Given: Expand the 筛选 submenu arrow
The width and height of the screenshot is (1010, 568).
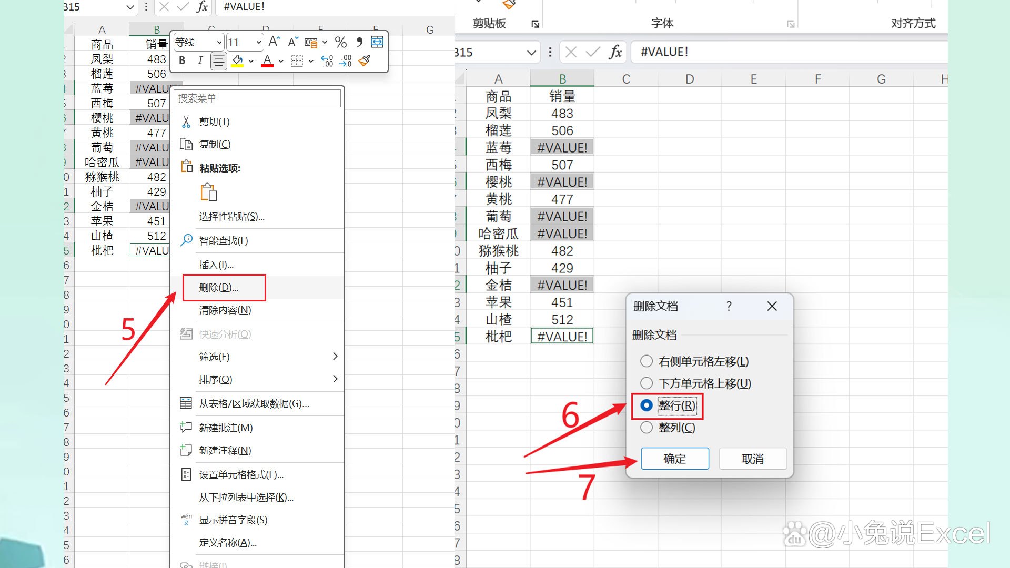Looking at the screenshot, I should pos(335,356).
